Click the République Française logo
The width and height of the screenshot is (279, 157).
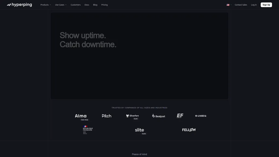(88, 130)
